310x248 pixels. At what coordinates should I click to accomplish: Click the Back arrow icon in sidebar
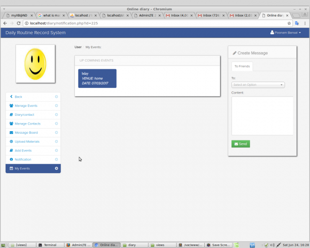(x=11, y=97)
